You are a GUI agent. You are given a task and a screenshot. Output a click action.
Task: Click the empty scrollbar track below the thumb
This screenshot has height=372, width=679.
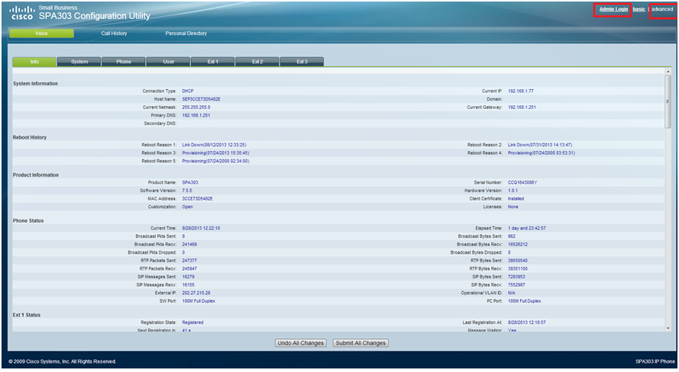click(x=668, y=229)
